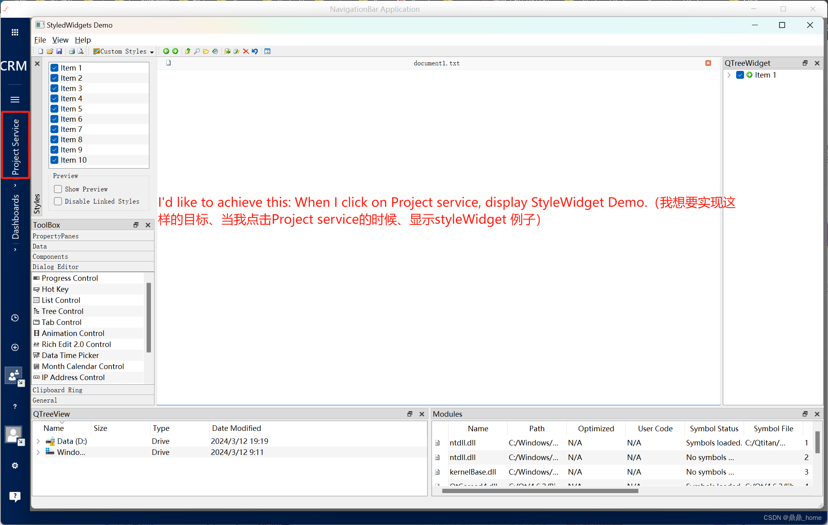This screenshot has height=525, width=828.
Task: Click the Project Service navigation button
Action: [15, 145]
